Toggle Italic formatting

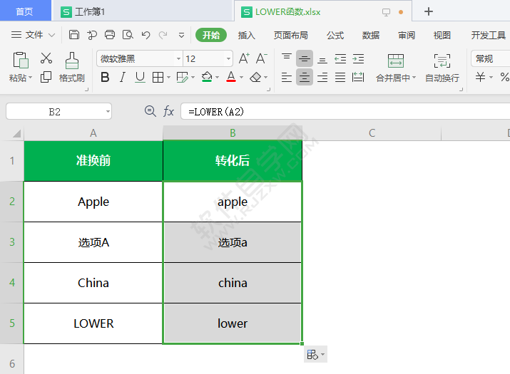(x=122, y=78)
